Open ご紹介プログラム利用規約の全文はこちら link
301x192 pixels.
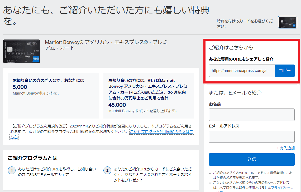click(x=161, y=132)
